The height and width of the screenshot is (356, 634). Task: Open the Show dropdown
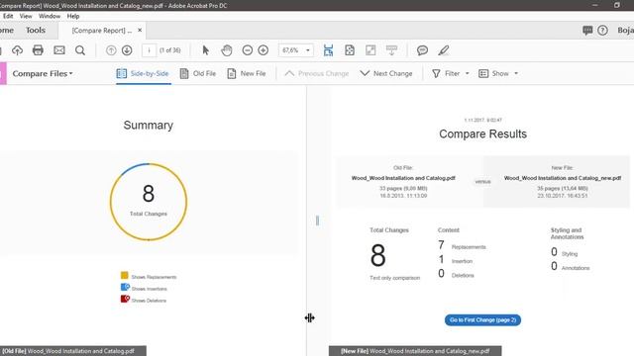498,73
